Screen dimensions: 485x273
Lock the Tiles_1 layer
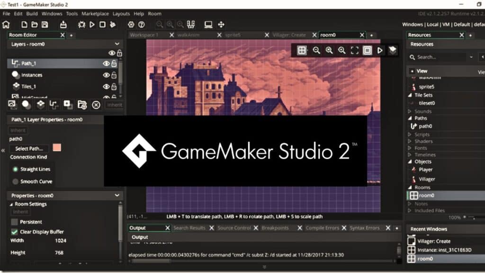click(114, 87)
